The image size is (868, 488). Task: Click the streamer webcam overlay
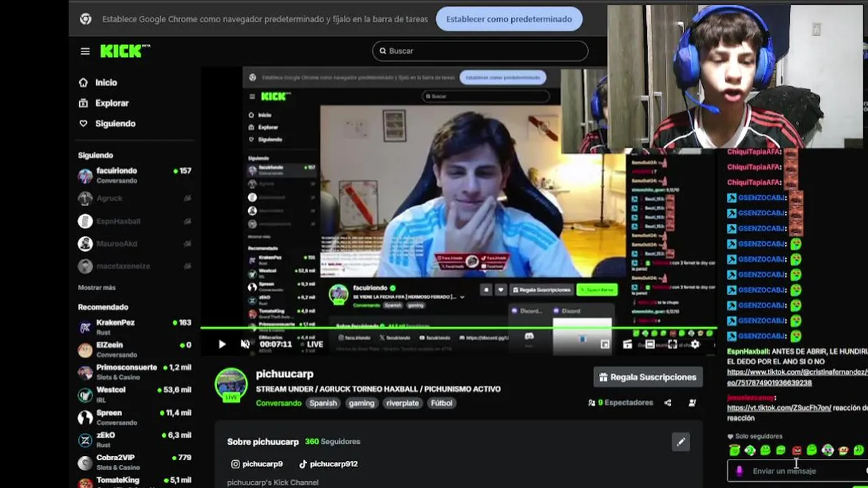pyautogui.click(x=736, y=76)
